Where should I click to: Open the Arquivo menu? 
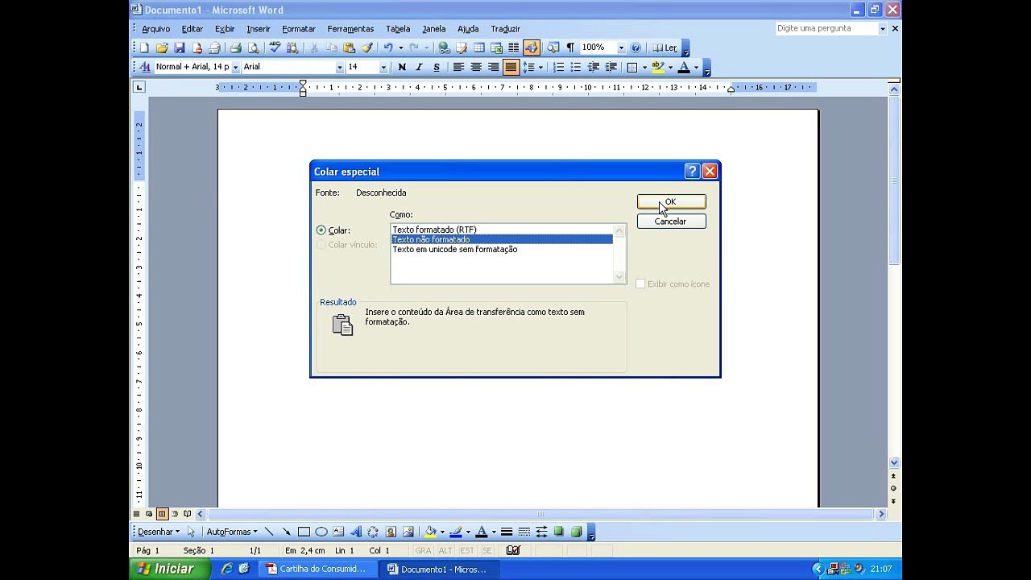(156, 29)
